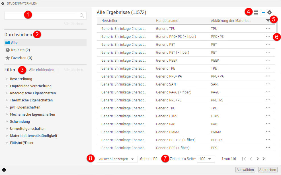Switch to list view
The image size is (281, 175).
pyautogui.click(x=263, y=13)
